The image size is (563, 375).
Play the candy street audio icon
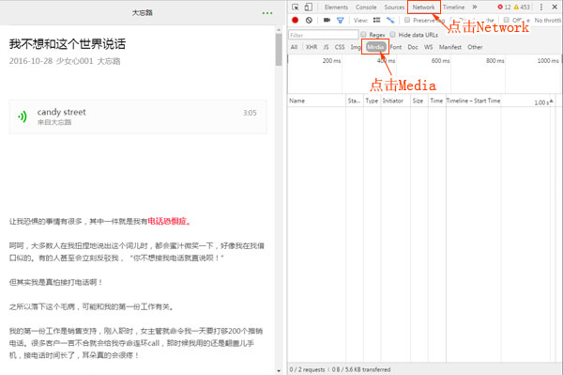click(23, 117)
